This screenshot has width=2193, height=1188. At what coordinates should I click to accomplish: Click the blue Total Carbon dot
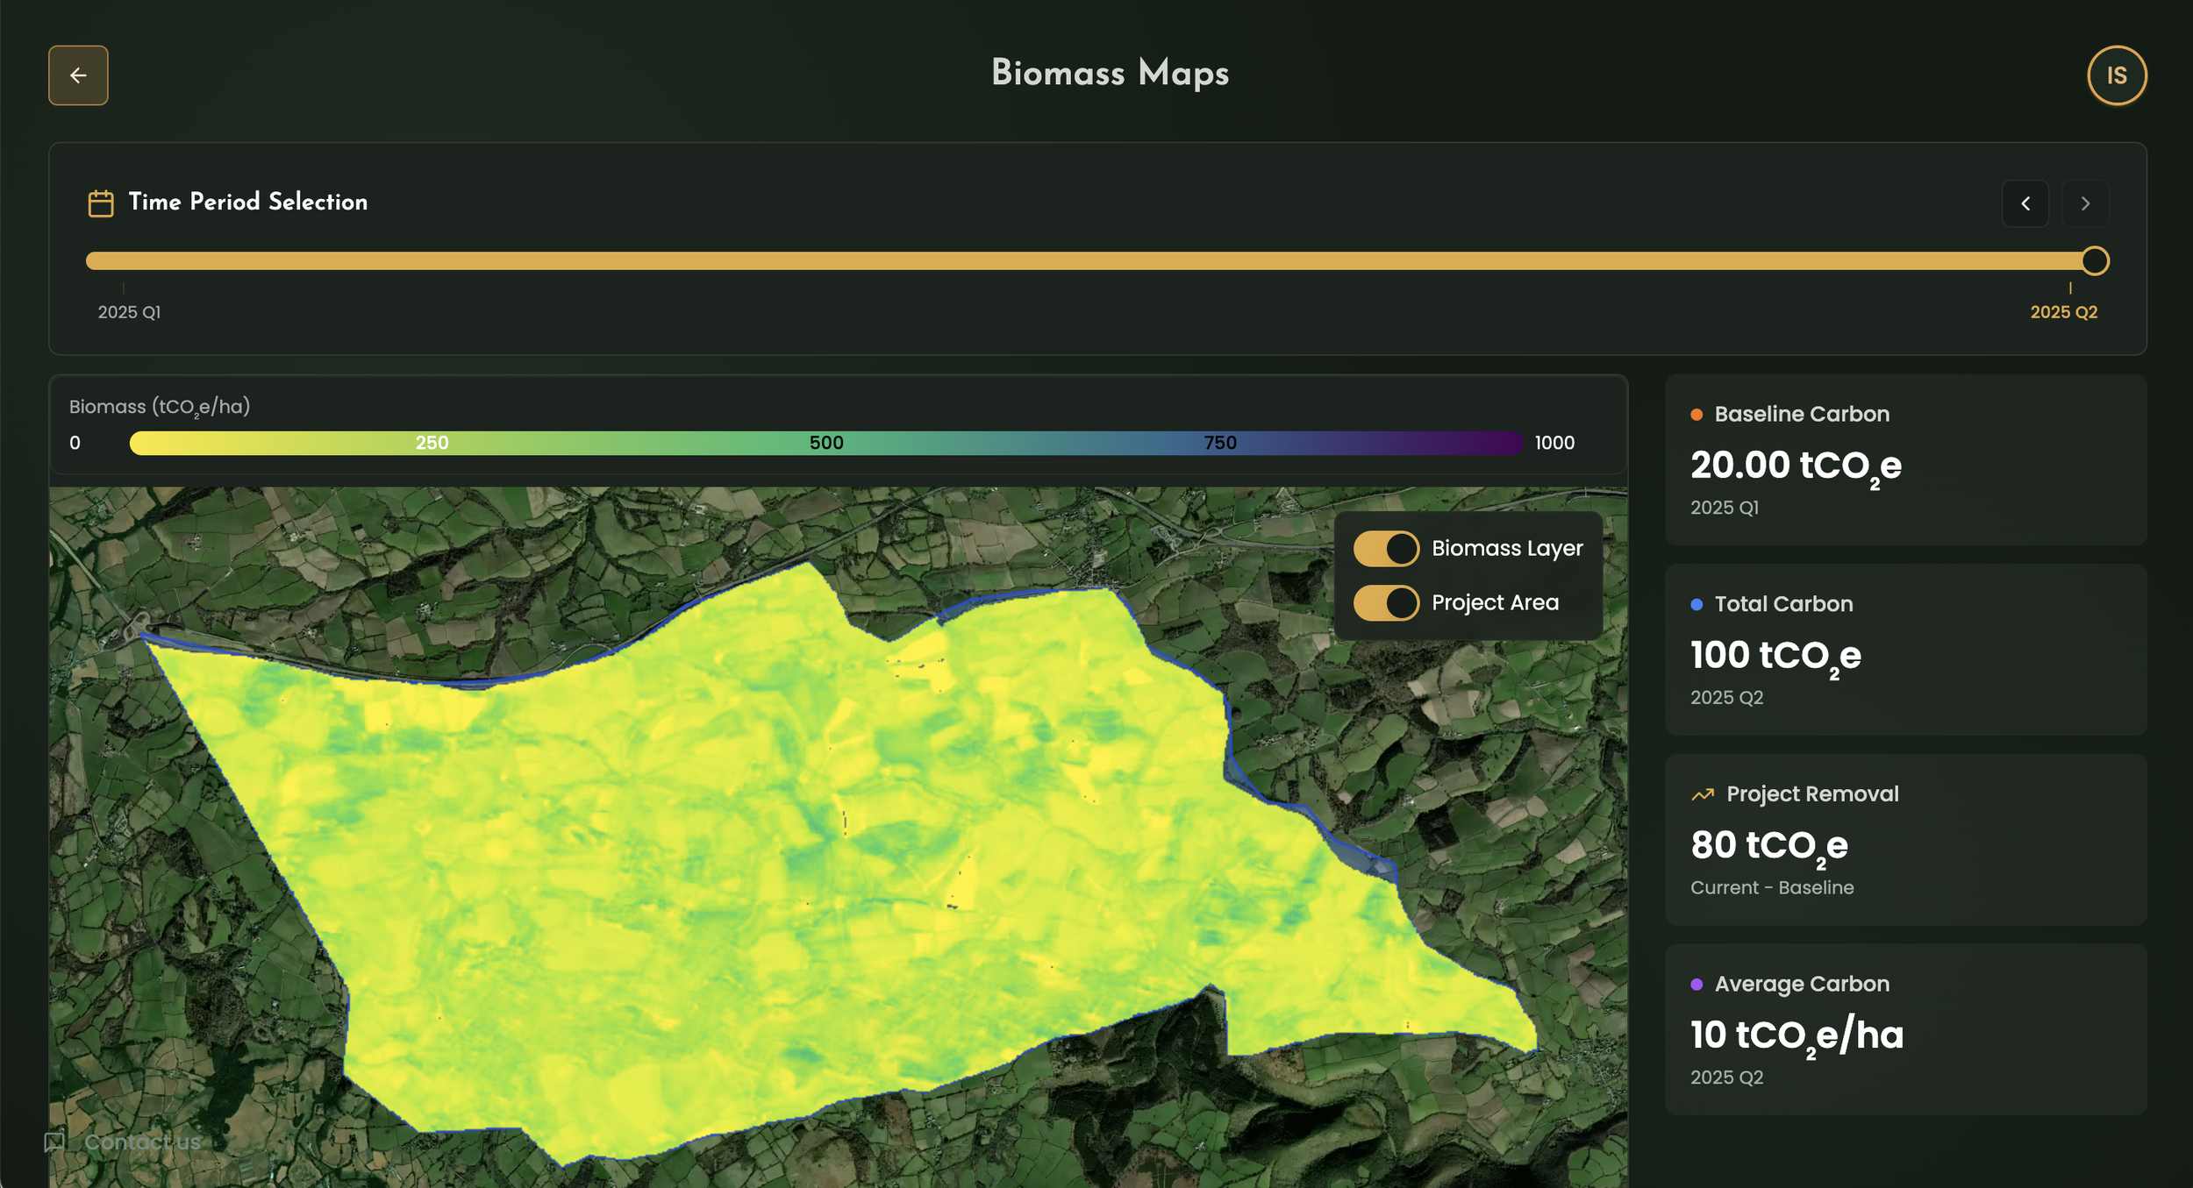(1697, 605)
